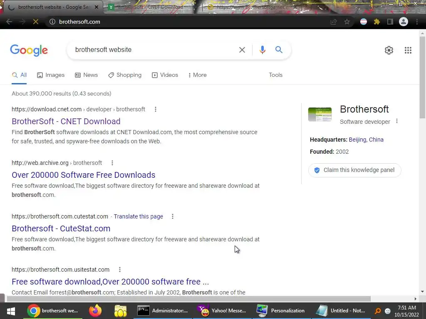
Task: Open Google settings gear
Action: [389, 50]
